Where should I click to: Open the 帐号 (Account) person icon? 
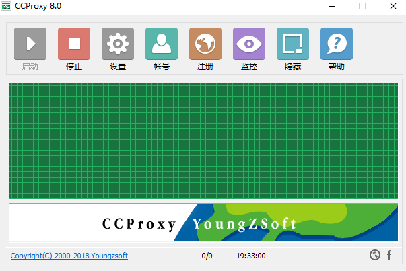click(162, 44)
